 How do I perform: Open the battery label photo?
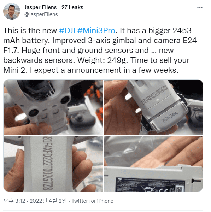pos(153,164)
